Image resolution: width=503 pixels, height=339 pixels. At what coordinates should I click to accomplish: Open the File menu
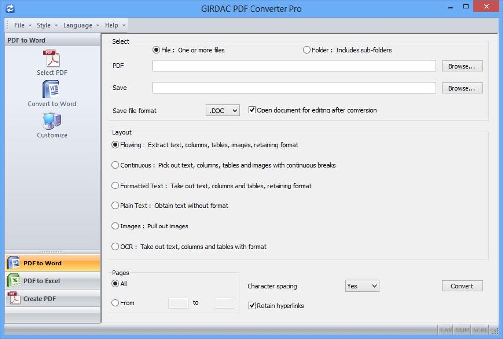tap(23, 25)
